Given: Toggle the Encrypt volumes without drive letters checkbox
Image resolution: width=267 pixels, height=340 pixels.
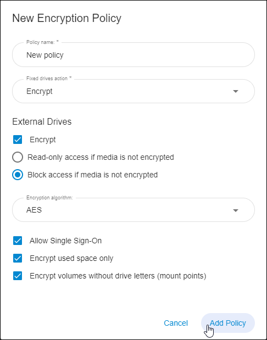Looking at the screenshot, I should coord(18,276).
